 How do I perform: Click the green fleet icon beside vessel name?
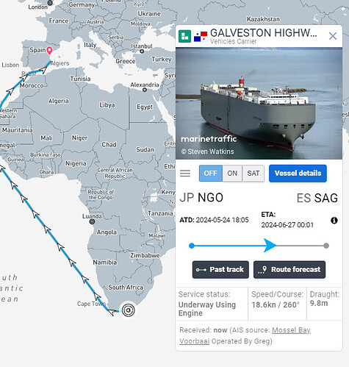(184, 36)
